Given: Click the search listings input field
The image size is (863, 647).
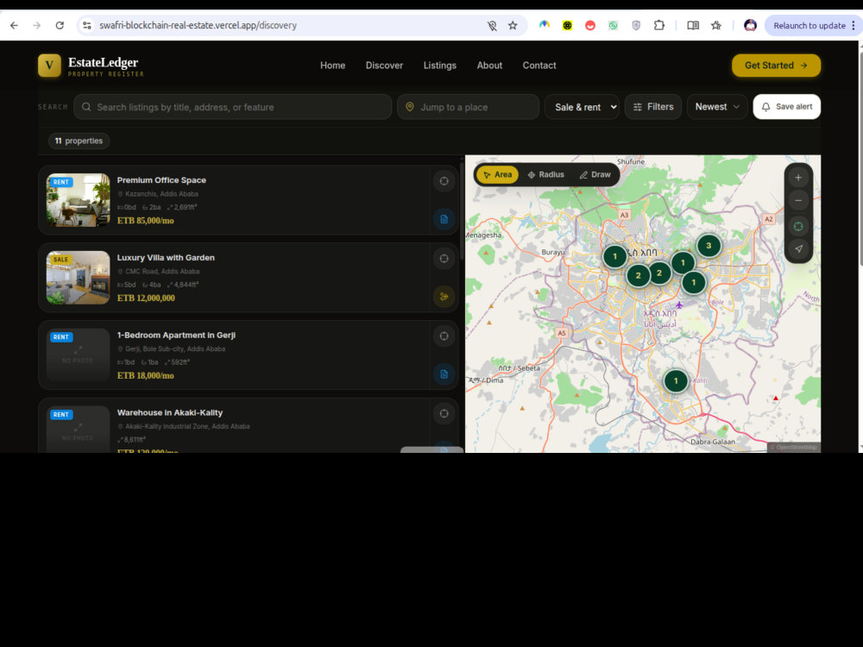Looking at the screenshot, I should click(233, 107).
